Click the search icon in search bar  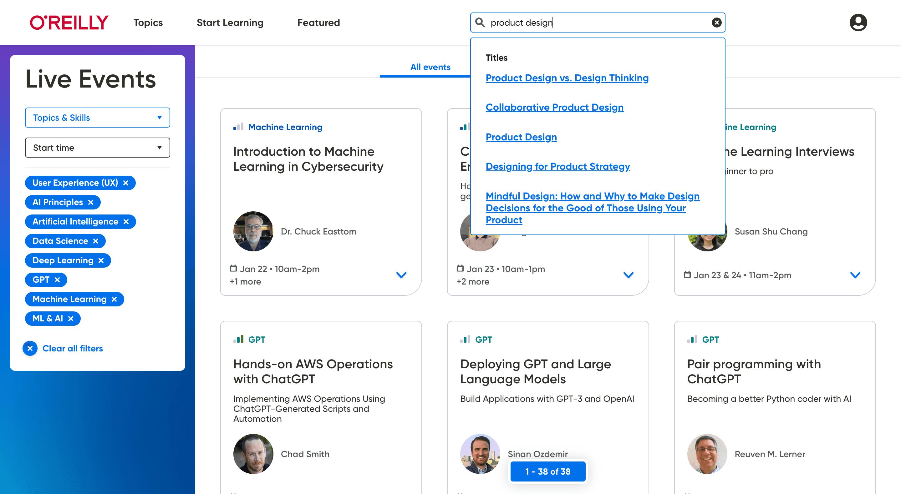click(481, 23)
